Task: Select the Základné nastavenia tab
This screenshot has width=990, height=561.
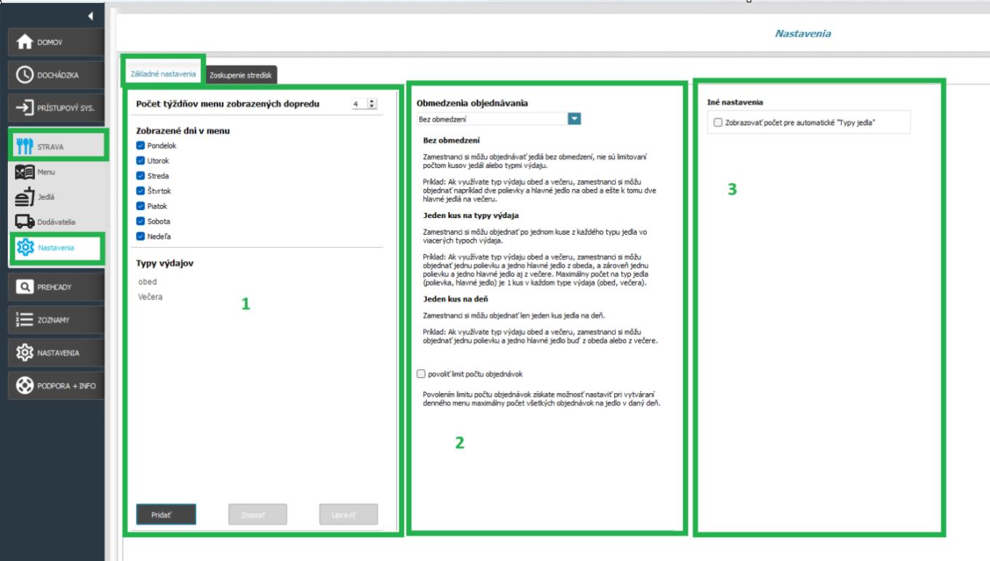Action: pos(163,74)
